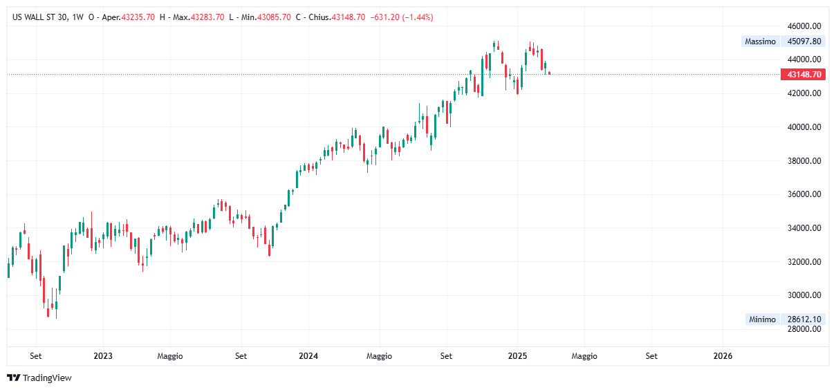Click the 40000.00 price axis label

click(804, 127)
